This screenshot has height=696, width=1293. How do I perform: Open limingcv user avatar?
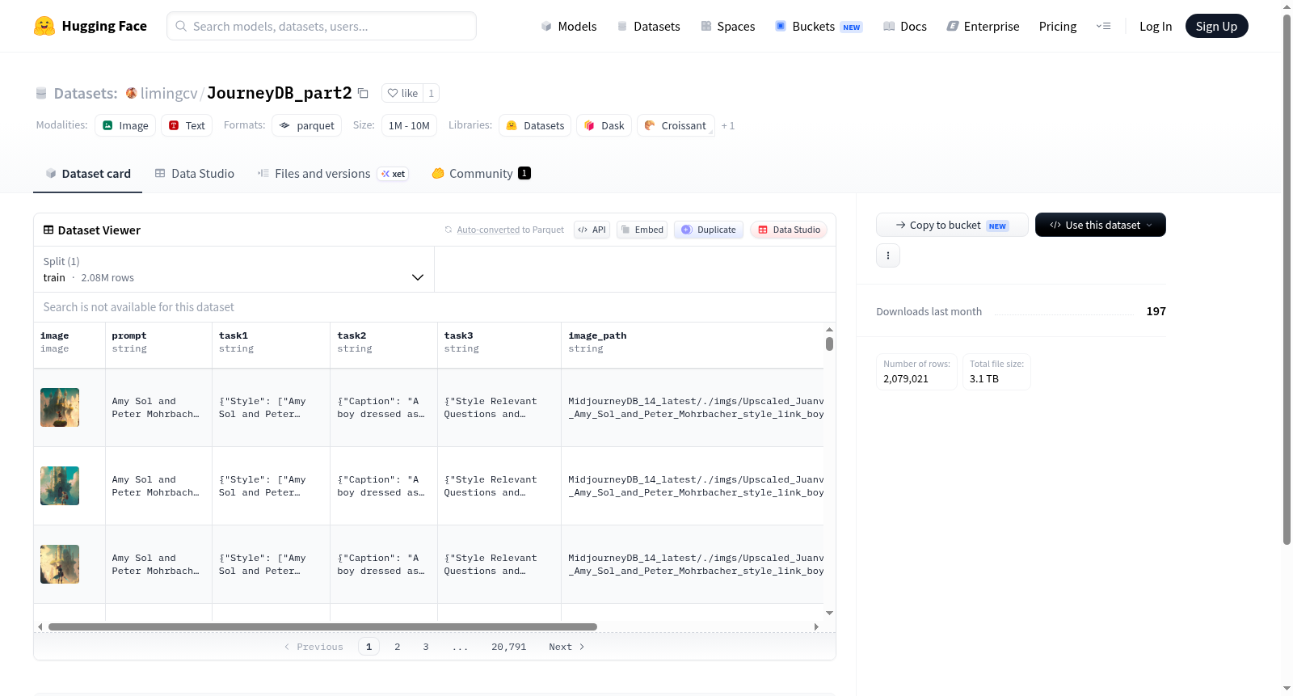(x=131, y=93)
